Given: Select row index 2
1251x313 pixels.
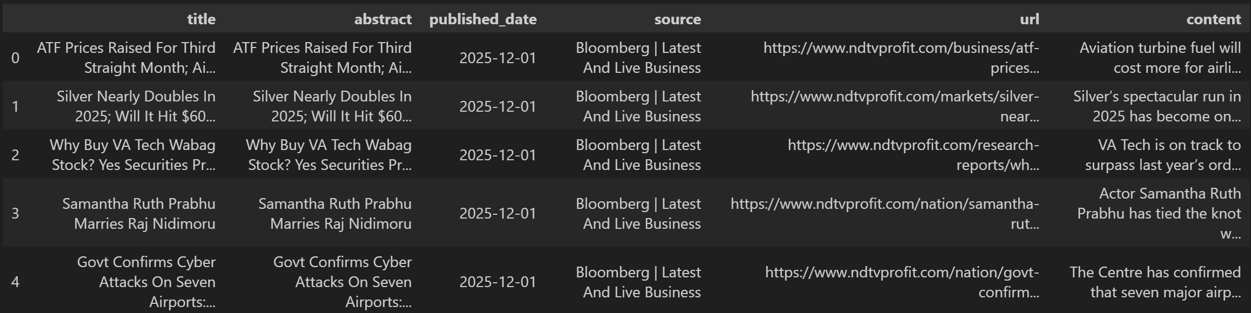Looking at the screenshot, I should [x=15, y=155].
